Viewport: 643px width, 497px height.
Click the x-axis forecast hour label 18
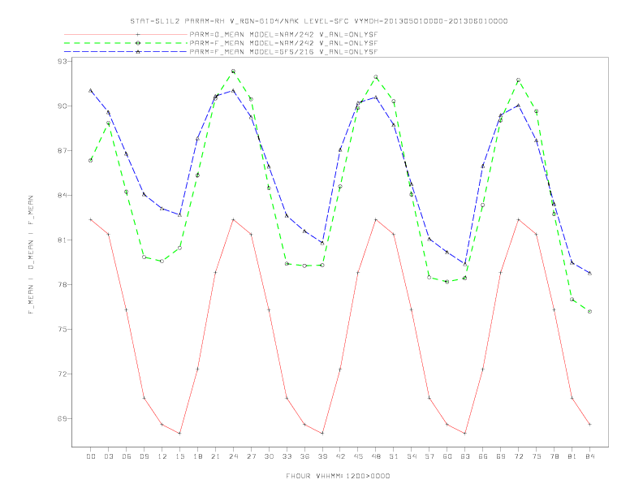(197, 456)
